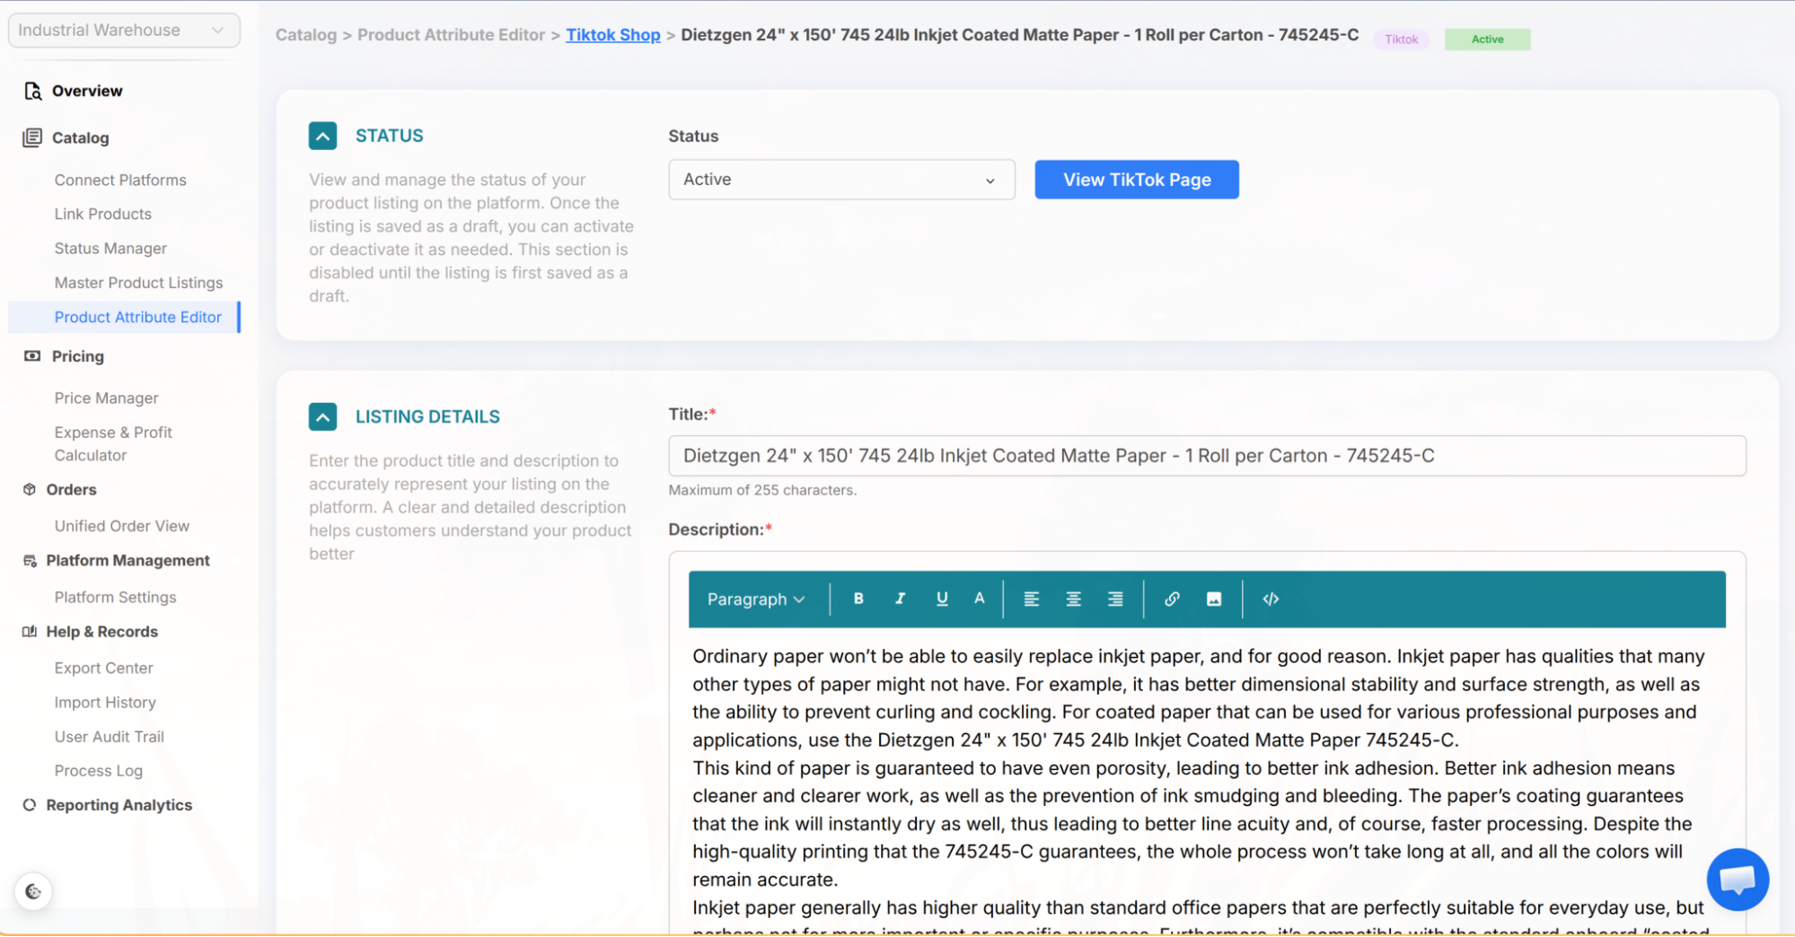Align description text left

click(x=1032, y=599)
